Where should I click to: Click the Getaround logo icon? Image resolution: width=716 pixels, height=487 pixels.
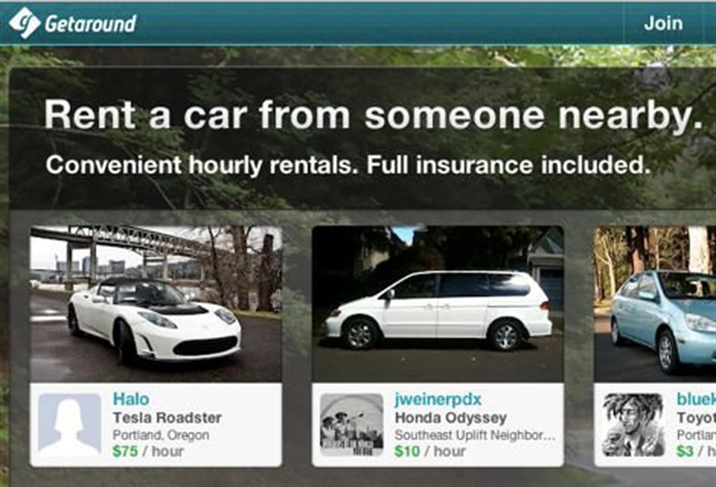25,23
